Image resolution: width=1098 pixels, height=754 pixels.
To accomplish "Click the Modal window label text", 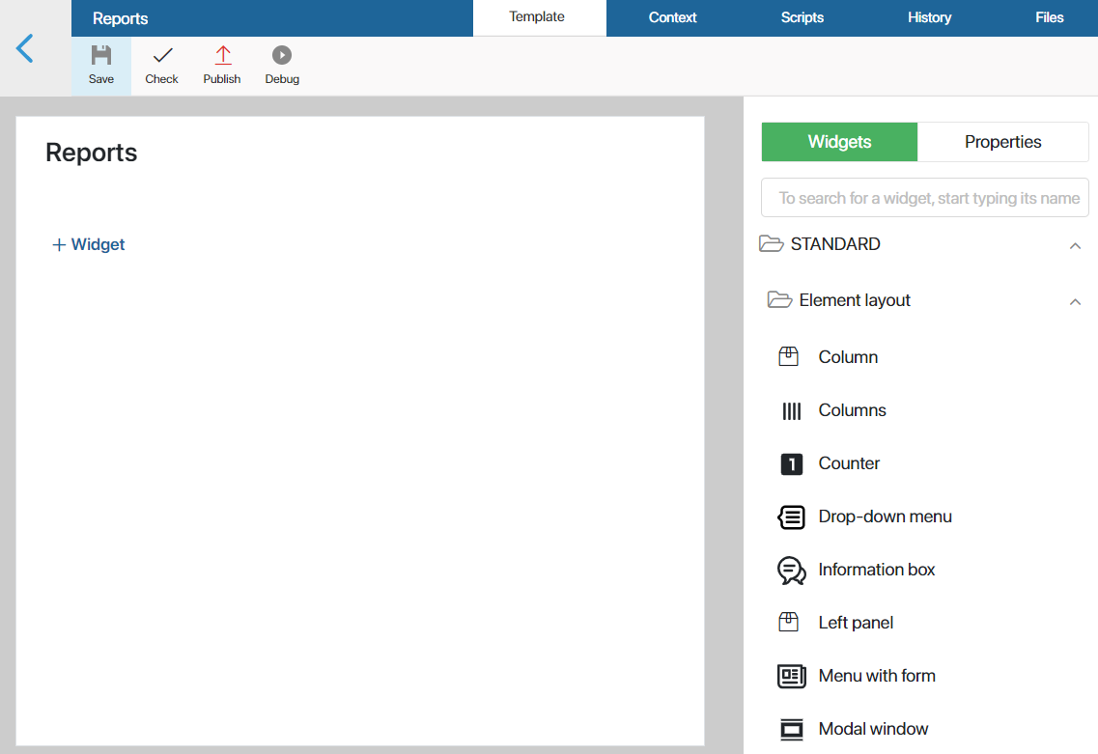I will [x=873, y=729].
